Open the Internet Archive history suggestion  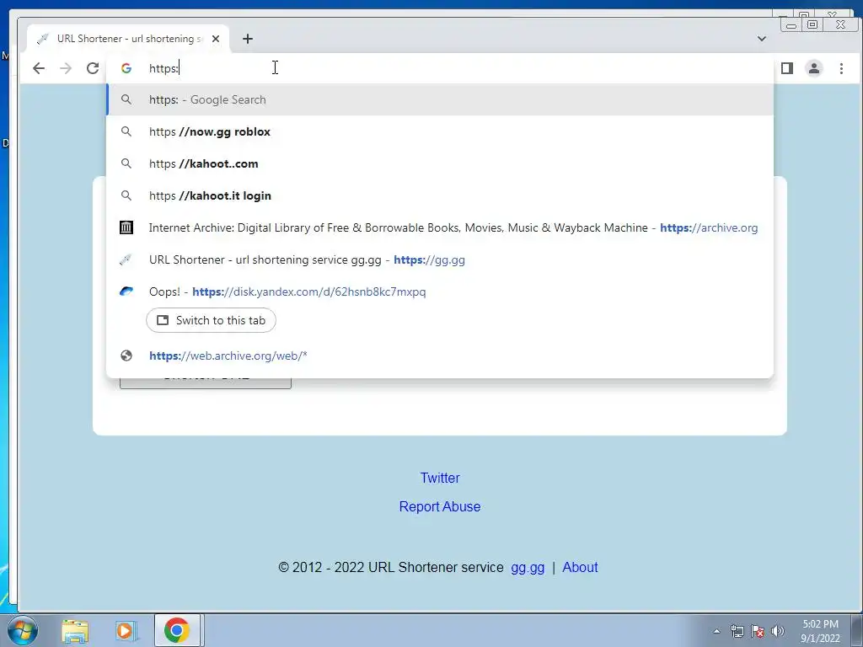pyautogui.click(x=440, y=227)
